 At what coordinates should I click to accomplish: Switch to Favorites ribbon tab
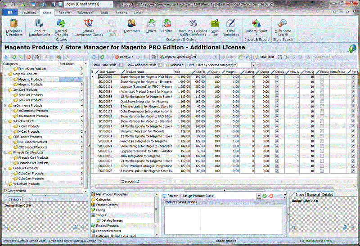(29, 13)
